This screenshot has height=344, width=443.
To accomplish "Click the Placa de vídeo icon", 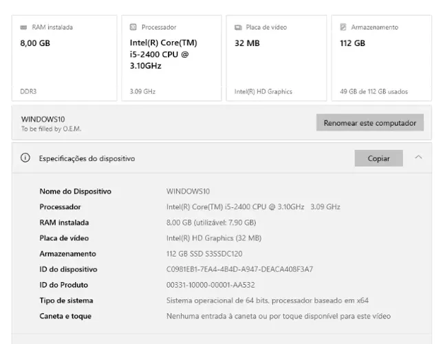I will coord(238,28).
